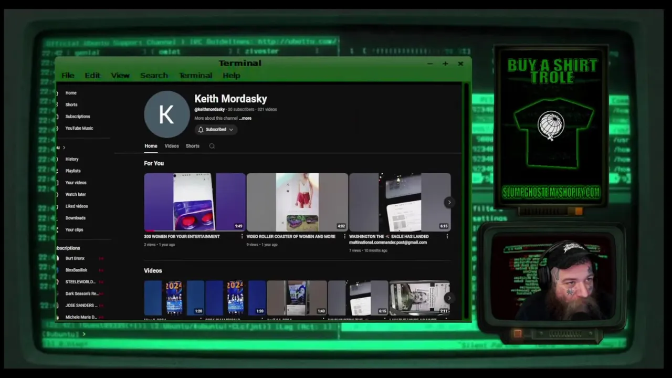Image resolution: width=672 pixels, height=378 pixels.
Task: Open the File menu in Terminal window
Action: (x=68, y=76)
